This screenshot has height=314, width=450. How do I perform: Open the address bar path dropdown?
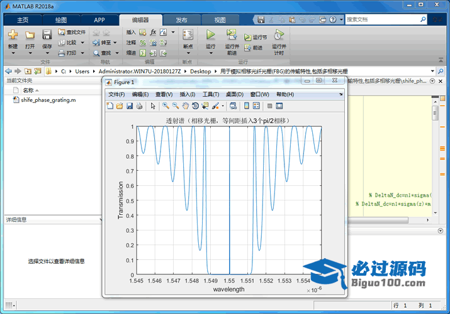tap(432, 71)
